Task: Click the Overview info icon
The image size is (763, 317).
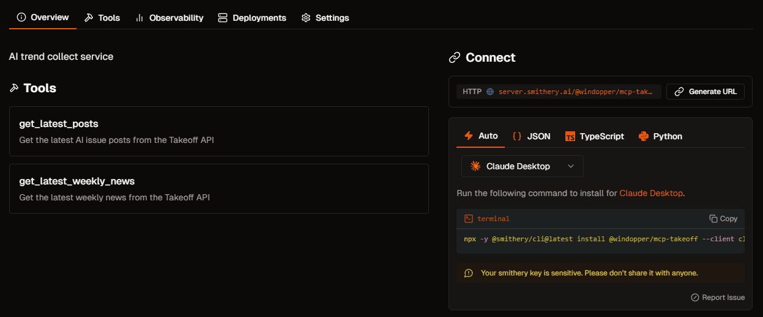Action: coord(21,17)
